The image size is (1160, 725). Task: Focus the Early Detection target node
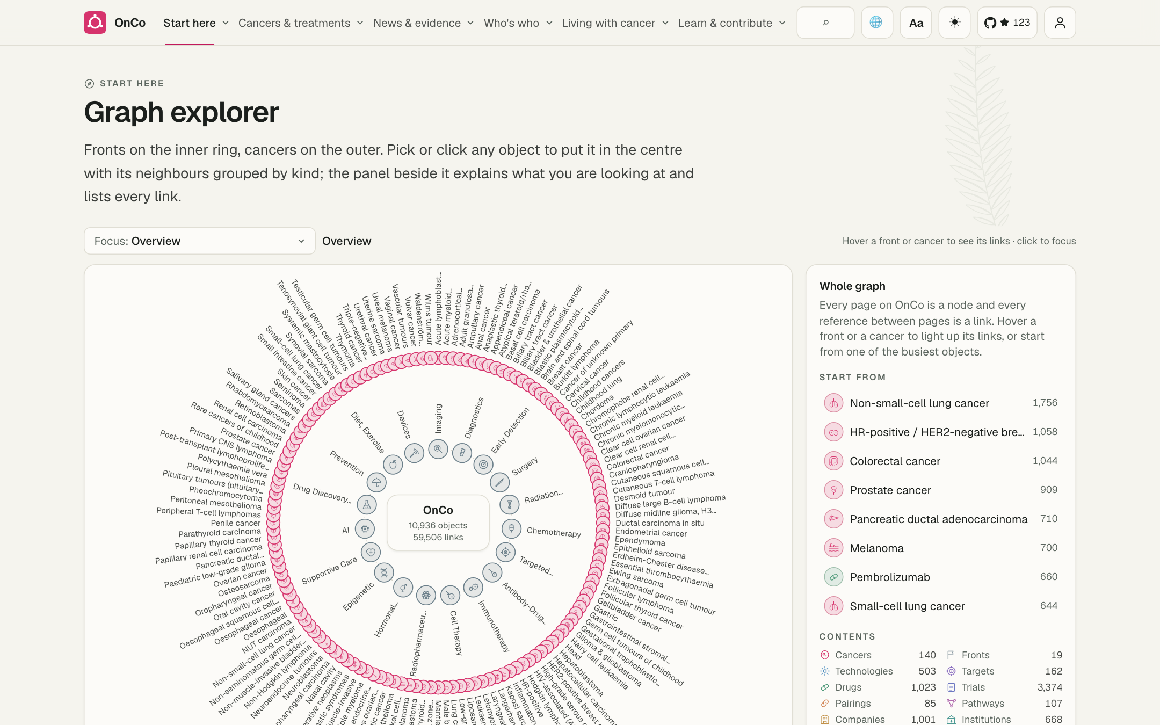click(483, 464)
